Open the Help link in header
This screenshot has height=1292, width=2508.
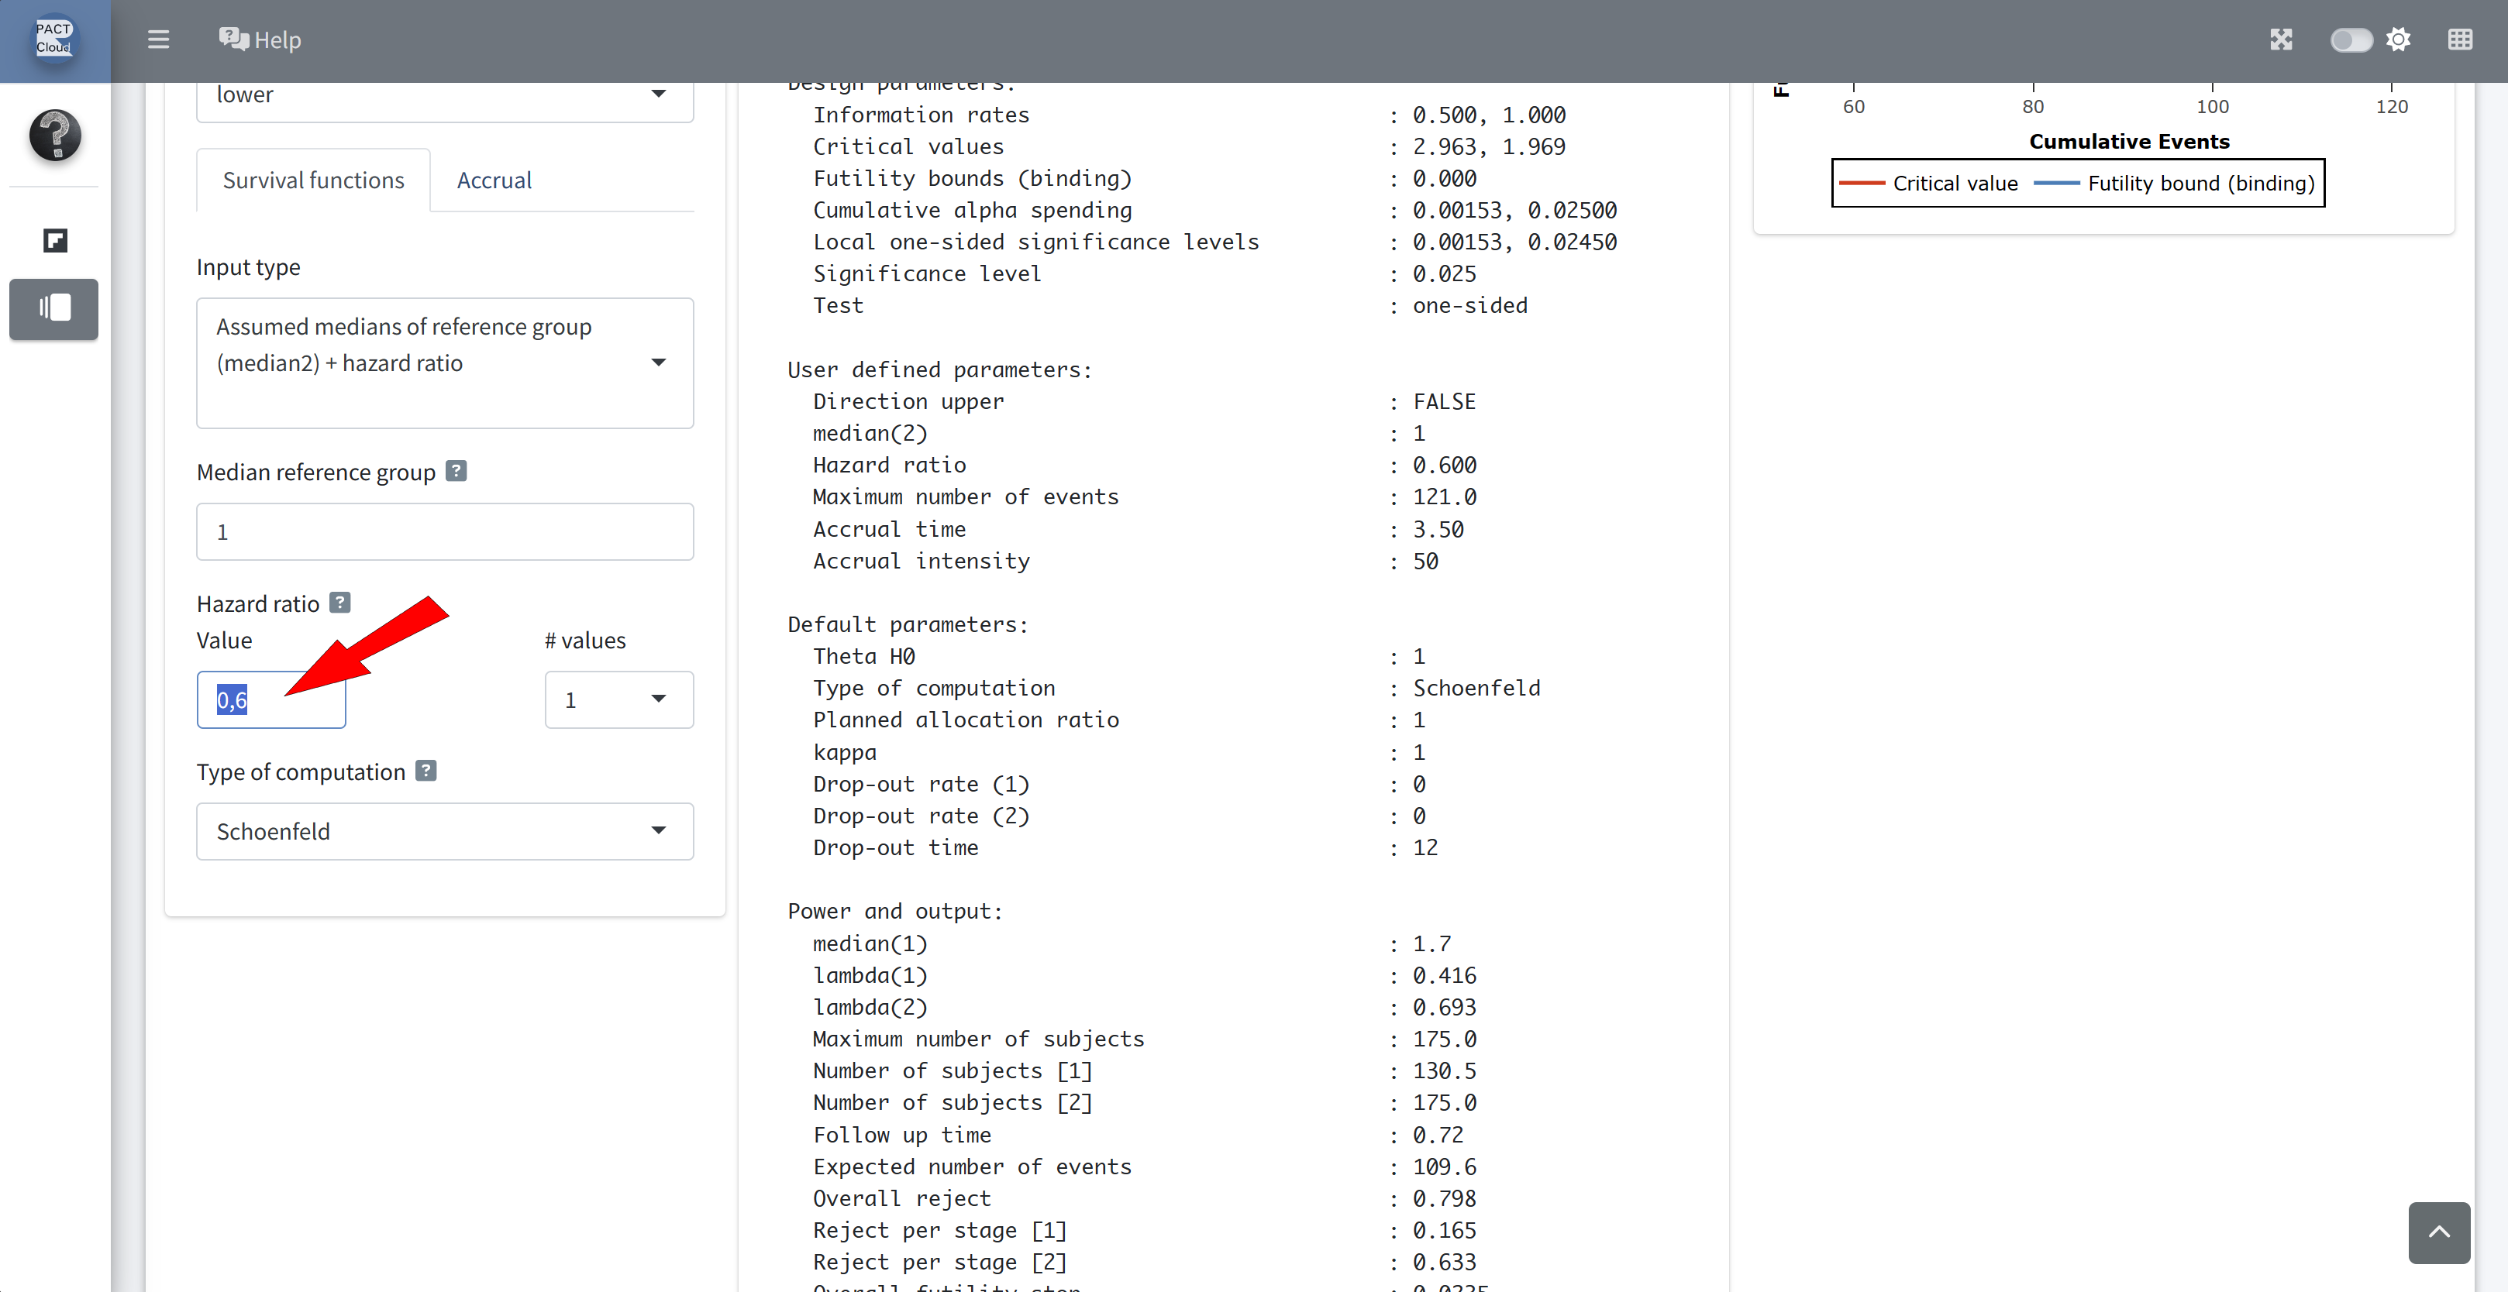coord(260,40)
